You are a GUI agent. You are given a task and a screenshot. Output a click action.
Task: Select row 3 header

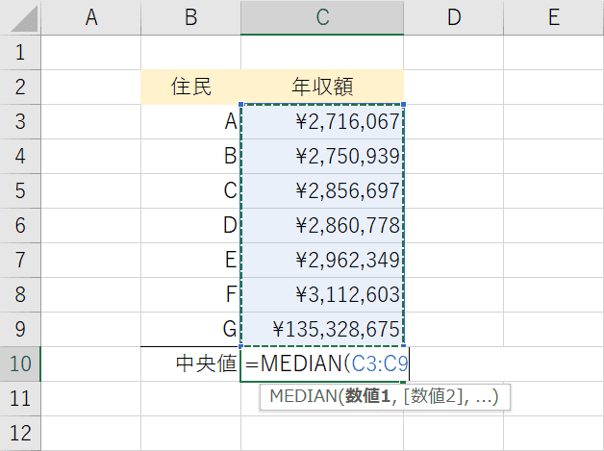click(x=20, y=122)
